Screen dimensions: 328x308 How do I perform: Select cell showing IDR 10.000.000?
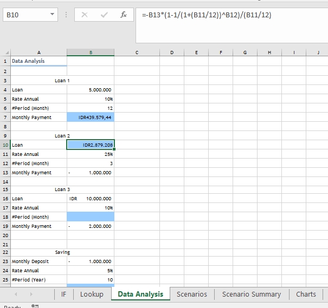pyautogui.click(x=91, y=199)
